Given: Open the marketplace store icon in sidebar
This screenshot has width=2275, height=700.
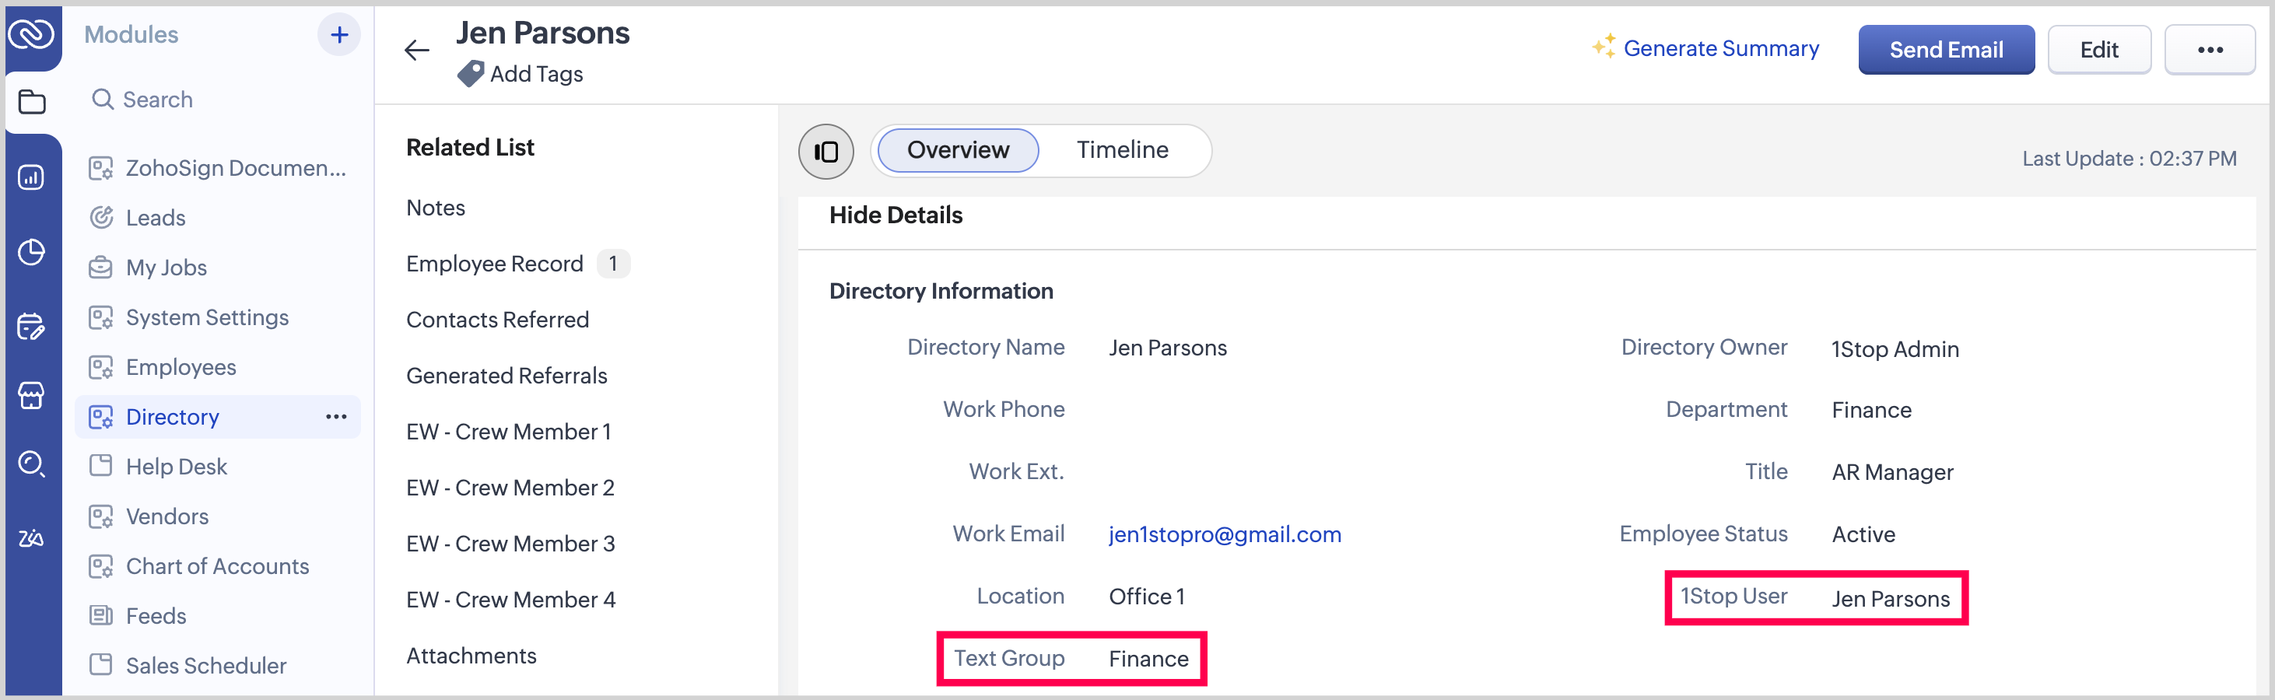Looking at the screenshot, I should [x=32, y=394].
